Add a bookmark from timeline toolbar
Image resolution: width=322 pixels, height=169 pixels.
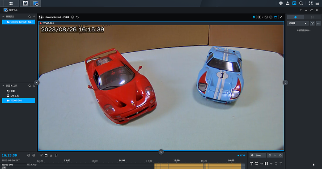[x=56, y=156]
